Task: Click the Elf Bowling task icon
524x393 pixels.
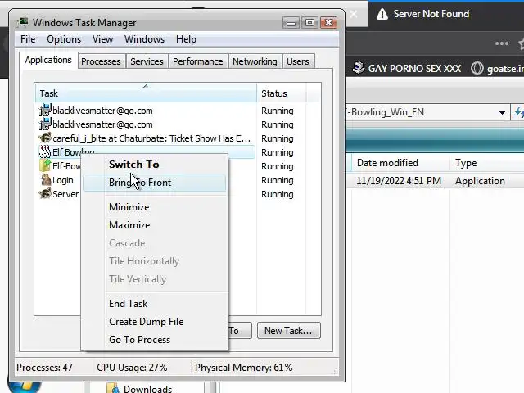Action: tap(45, 152)
